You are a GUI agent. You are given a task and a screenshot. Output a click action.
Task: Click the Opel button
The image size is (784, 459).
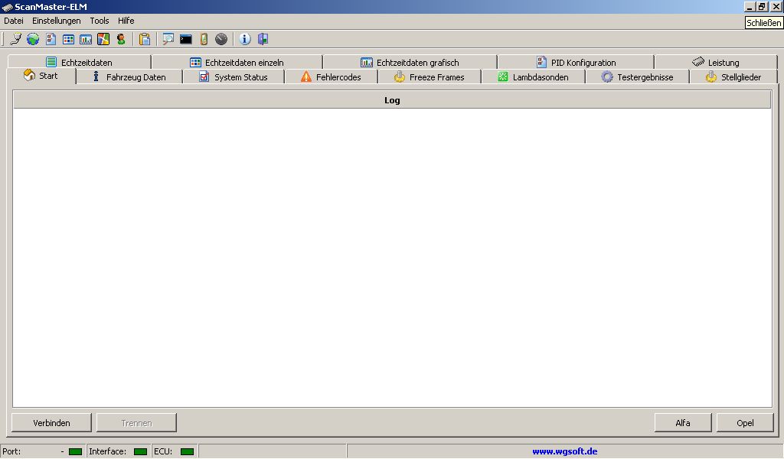745,423
